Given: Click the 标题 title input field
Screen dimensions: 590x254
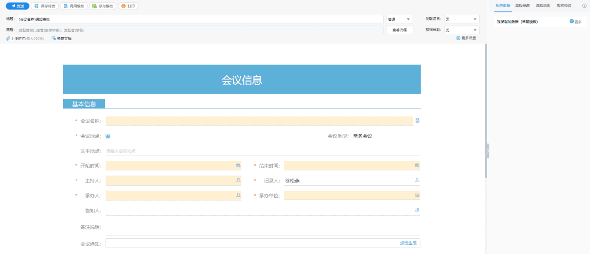Looking at the screenshot, I should (x=200, y=19).
